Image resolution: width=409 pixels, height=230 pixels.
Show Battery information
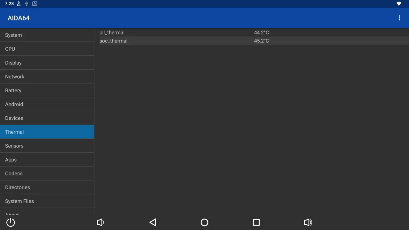[x=47, y=90]
